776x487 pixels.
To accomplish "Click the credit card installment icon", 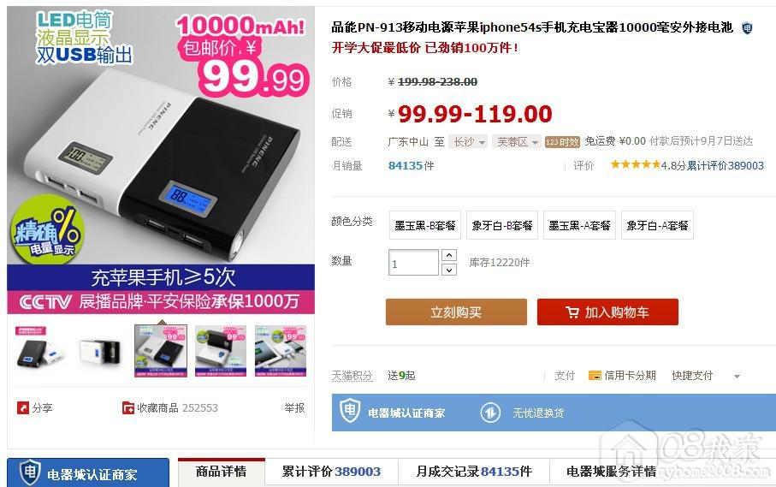I will tap(595, 376).
